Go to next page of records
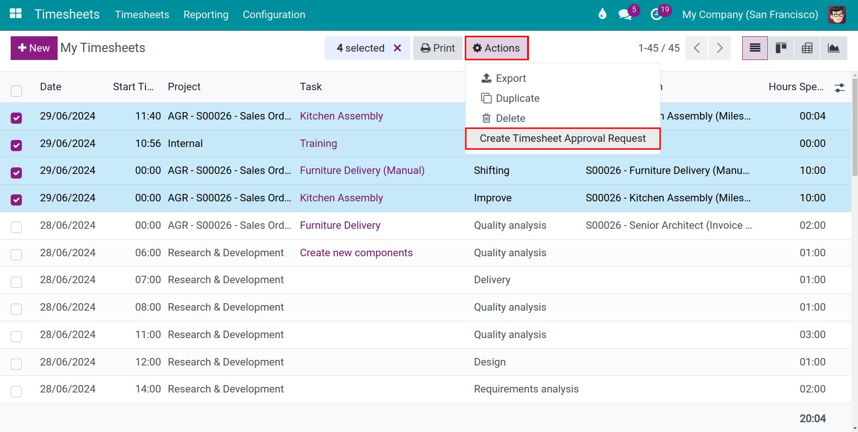This screenshot has height=432, width=858. (x=719, y=48)
